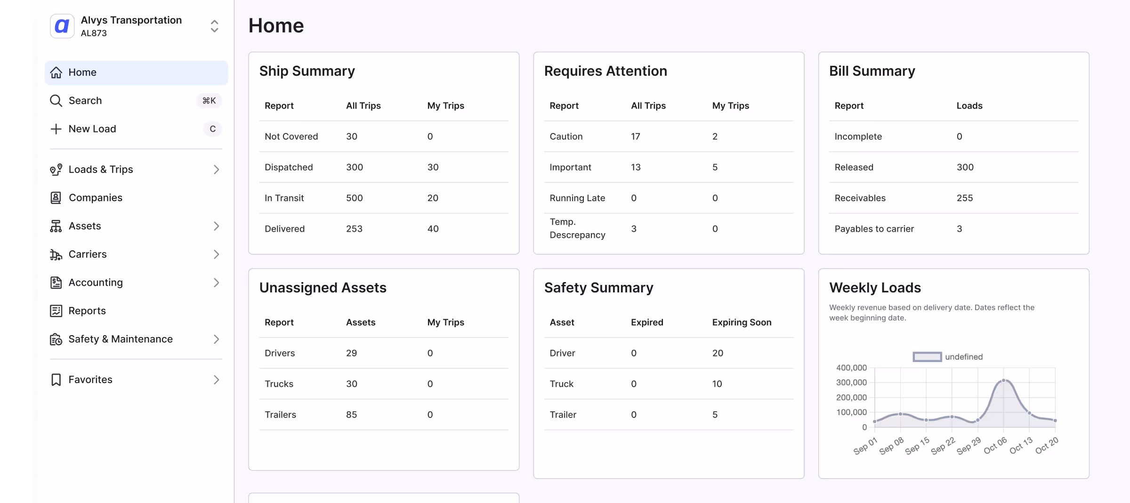The width and height of the screenshot is (1130, 503).
Task: Click the Companies contact-card icon
Action: click(56, 197)
